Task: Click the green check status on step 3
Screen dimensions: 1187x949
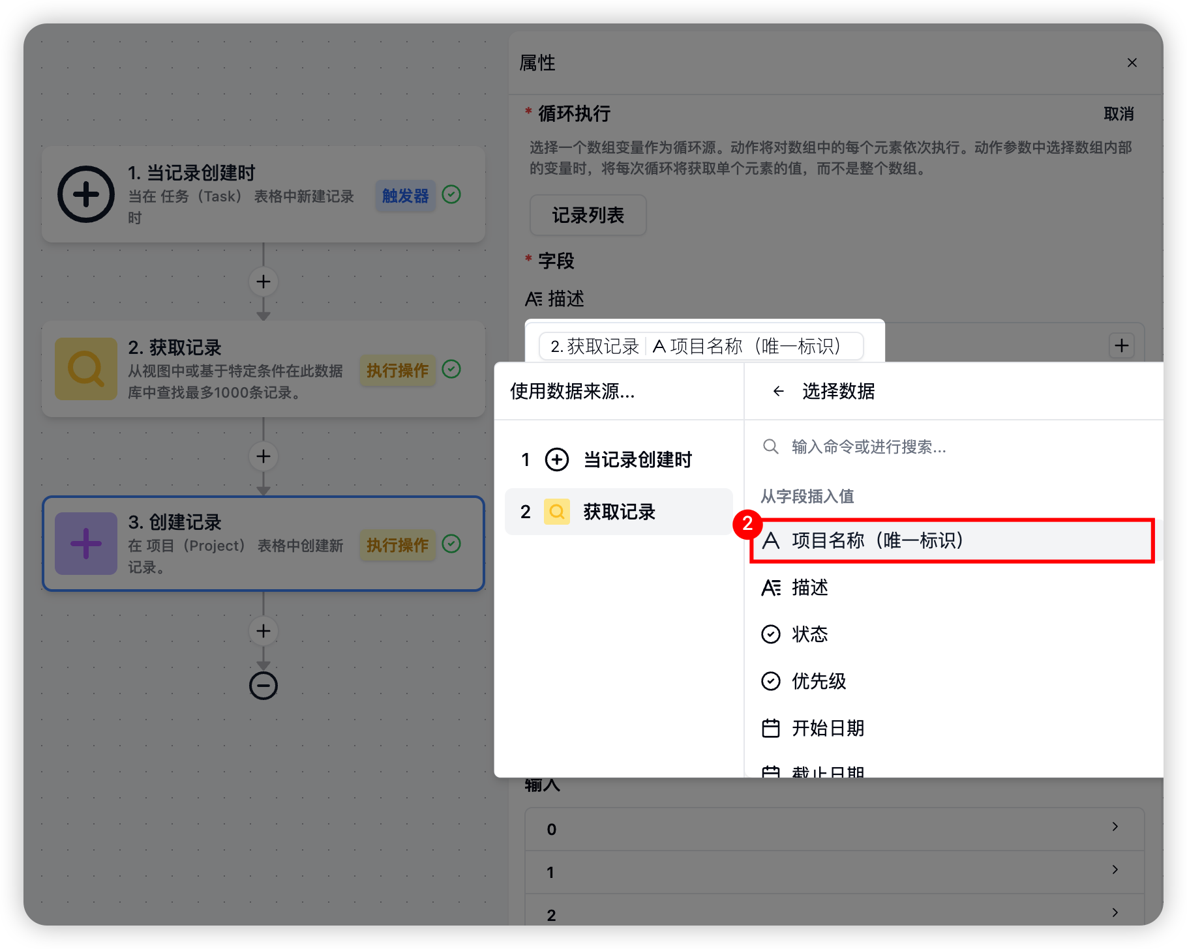Action: [x=451, y=544]
